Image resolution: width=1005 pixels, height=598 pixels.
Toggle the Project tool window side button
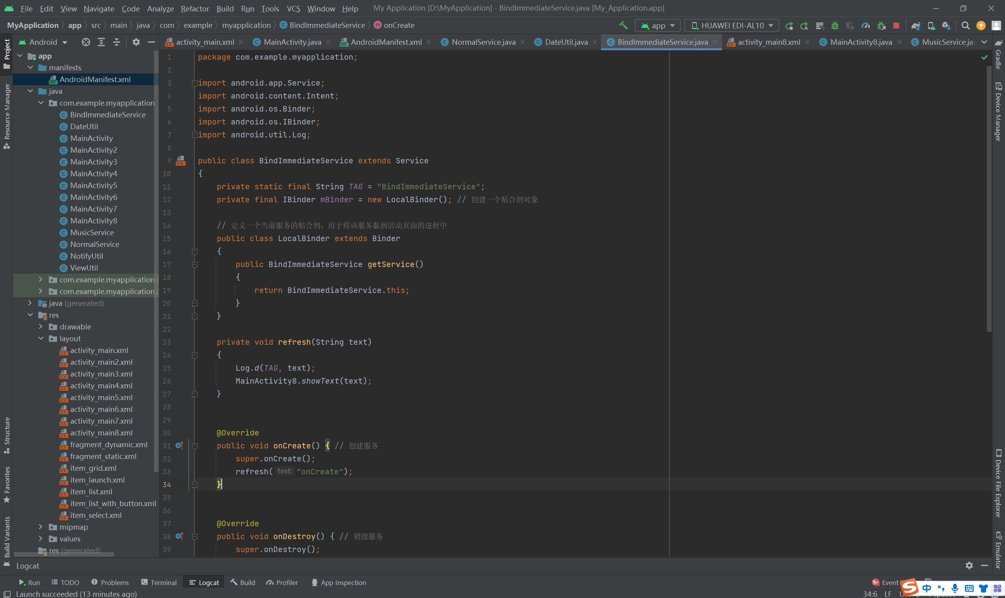[7, 53]
